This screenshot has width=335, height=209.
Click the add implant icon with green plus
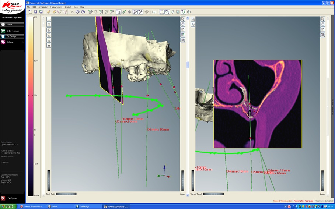click(x=90, y=12)
